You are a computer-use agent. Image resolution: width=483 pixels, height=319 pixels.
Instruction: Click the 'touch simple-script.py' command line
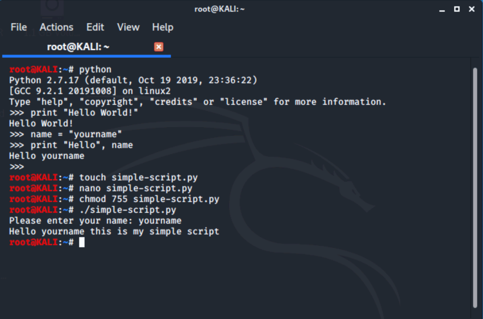click(103, 178)
